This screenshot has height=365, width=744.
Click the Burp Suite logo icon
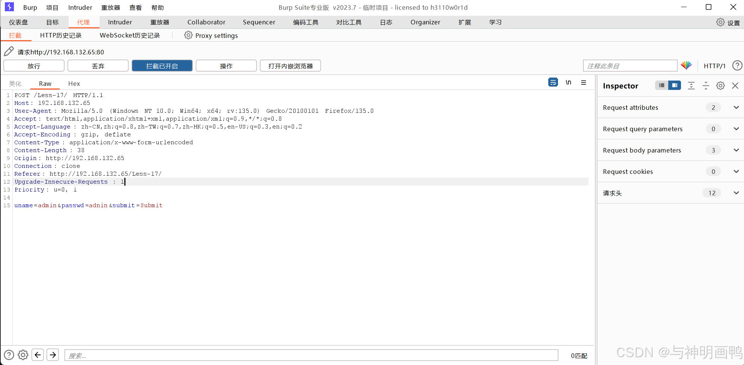pyautogui.click(x=9, y=7)
